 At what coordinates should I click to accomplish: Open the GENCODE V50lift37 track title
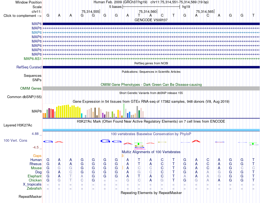[x=151, y=20]
